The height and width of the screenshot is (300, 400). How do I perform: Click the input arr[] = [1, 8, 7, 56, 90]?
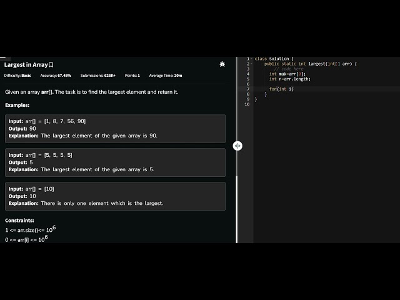(x=47, y=121)
